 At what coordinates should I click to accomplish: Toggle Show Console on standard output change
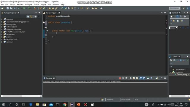point(140,78)
